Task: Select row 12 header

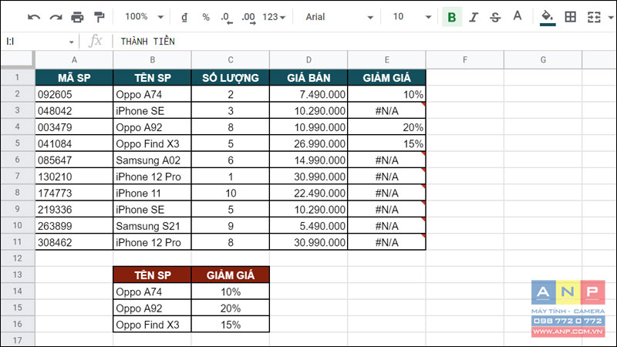Action: [17, 258]
